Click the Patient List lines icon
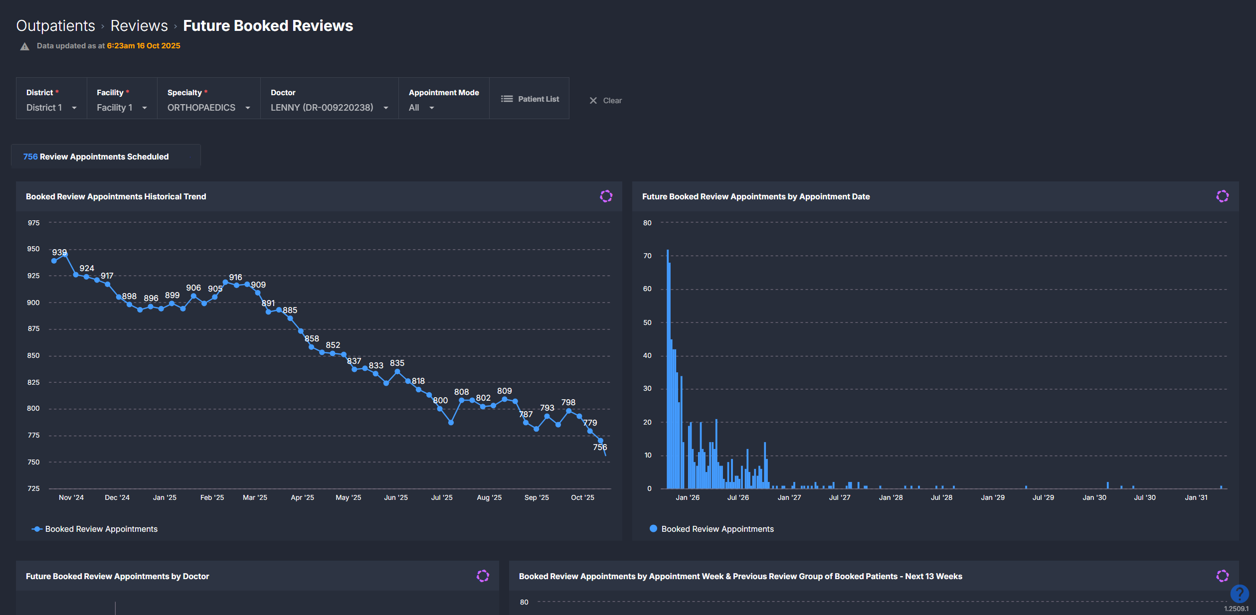The height and width of the screenshot is (615, 1256). (x=507, y=99)
